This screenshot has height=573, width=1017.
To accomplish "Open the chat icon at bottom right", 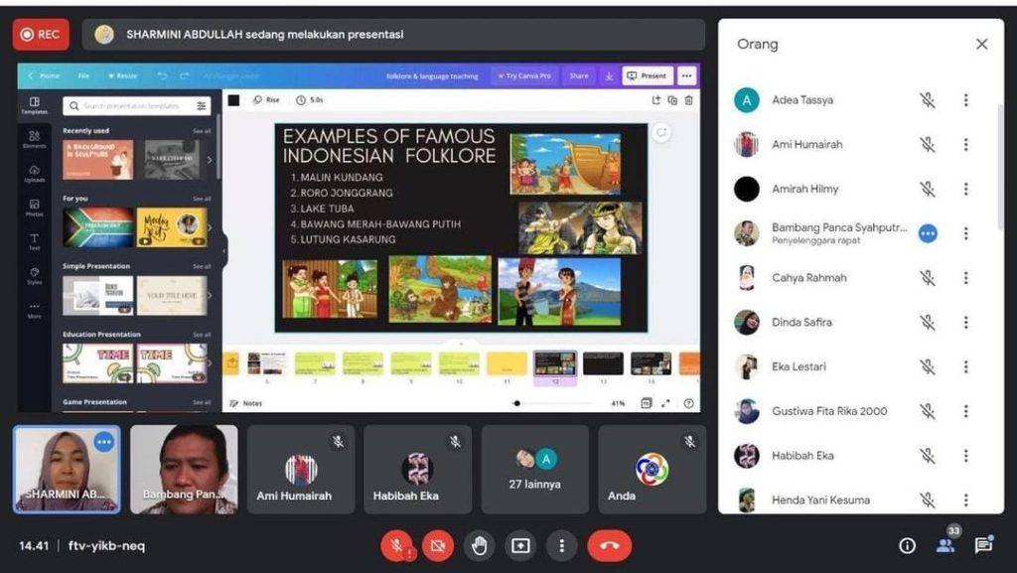I will pos(983,545).
